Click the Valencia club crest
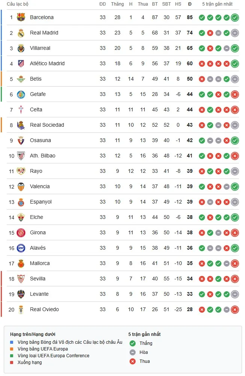The image size is (245, 376). (x=22, y=186)
